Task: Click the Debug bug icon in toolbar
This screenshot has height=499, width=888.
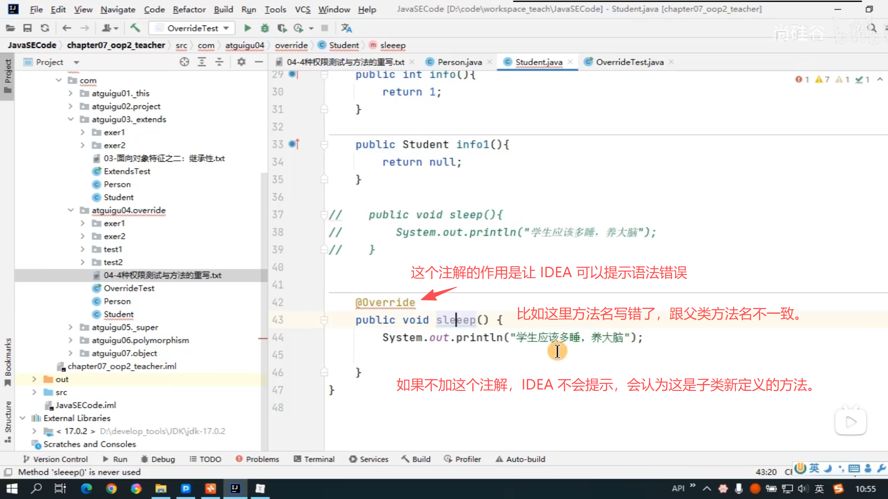Action: point(265,28)
